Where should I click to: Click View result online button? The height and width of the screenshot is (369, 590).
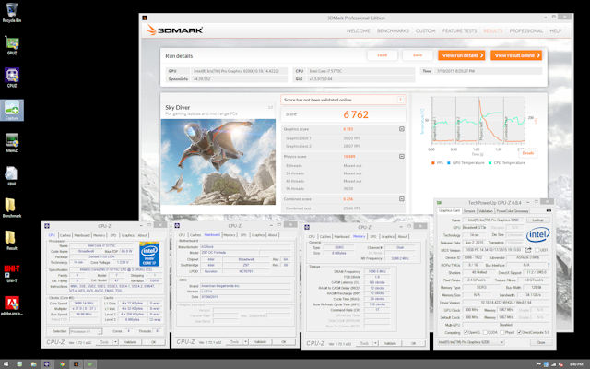coord(516,55)
